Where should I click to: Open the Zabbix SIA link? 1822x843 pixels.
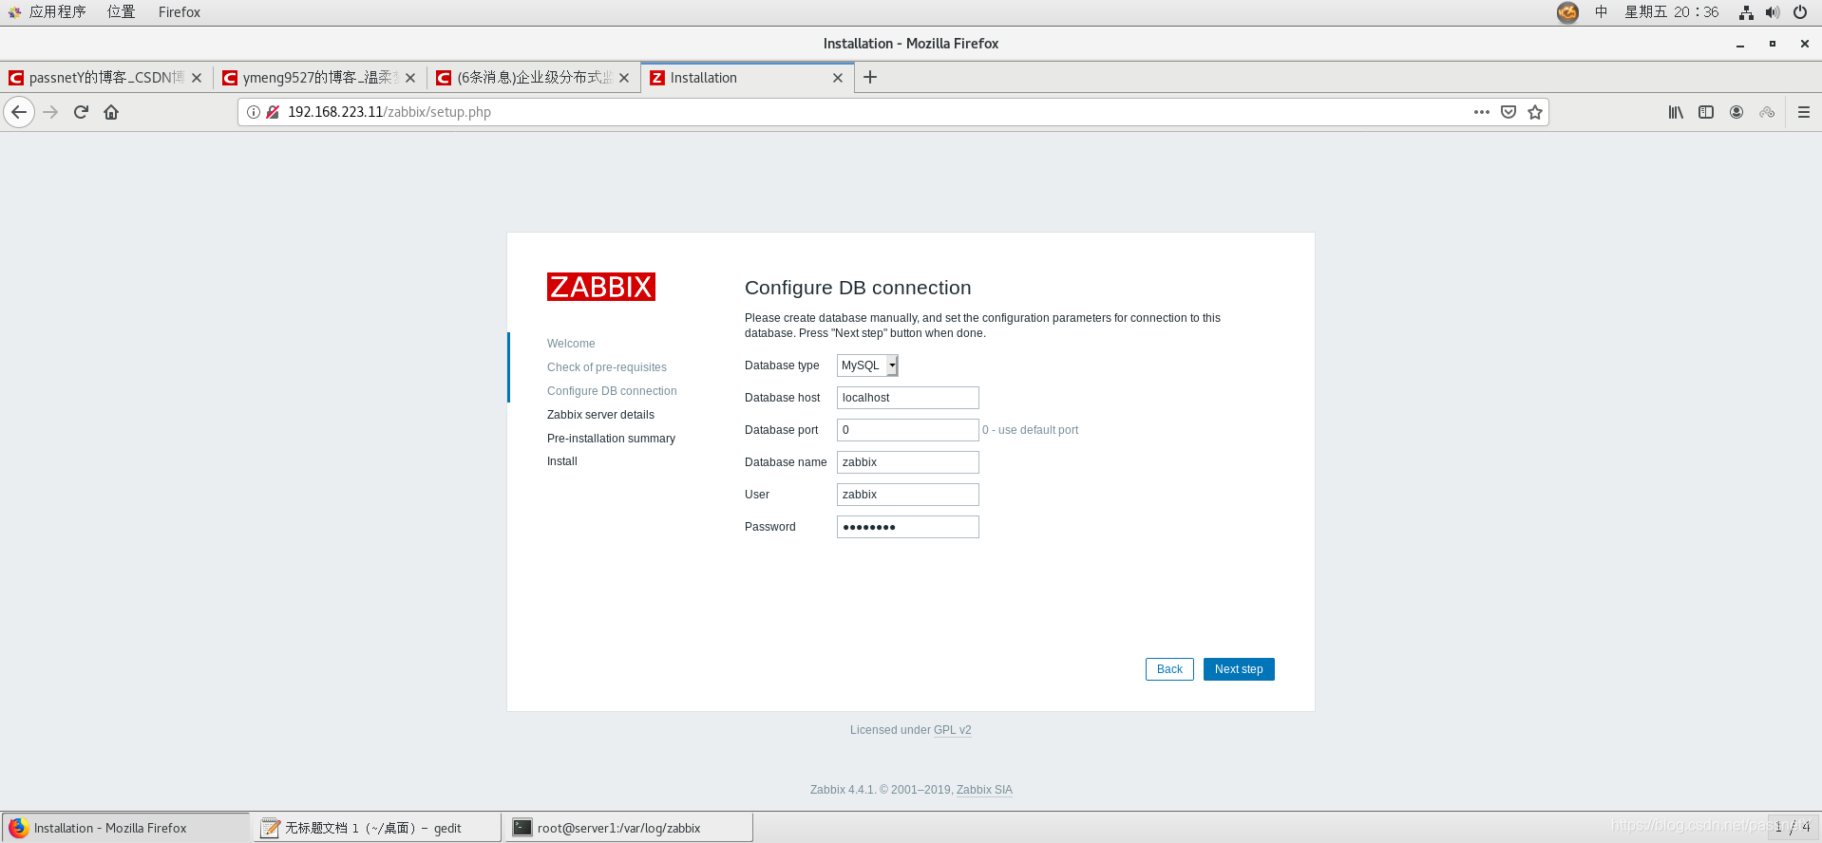(x=984, y=790)
